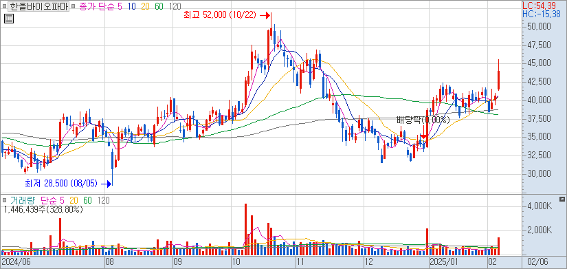
Task: Select volume moving average period 5
Action: pyautogui.click(x=62, y=200)
